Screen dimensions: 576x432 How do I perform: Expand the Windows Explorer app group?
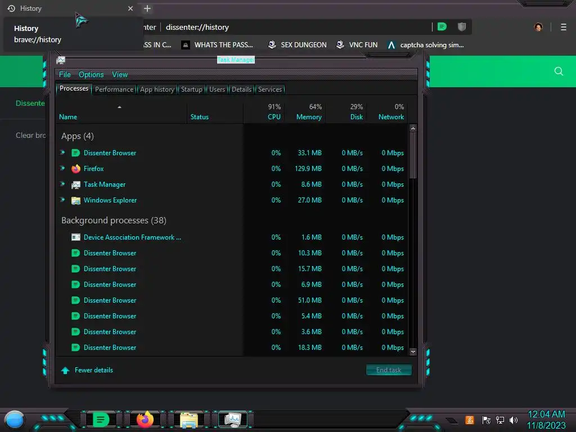click(62, 200)
